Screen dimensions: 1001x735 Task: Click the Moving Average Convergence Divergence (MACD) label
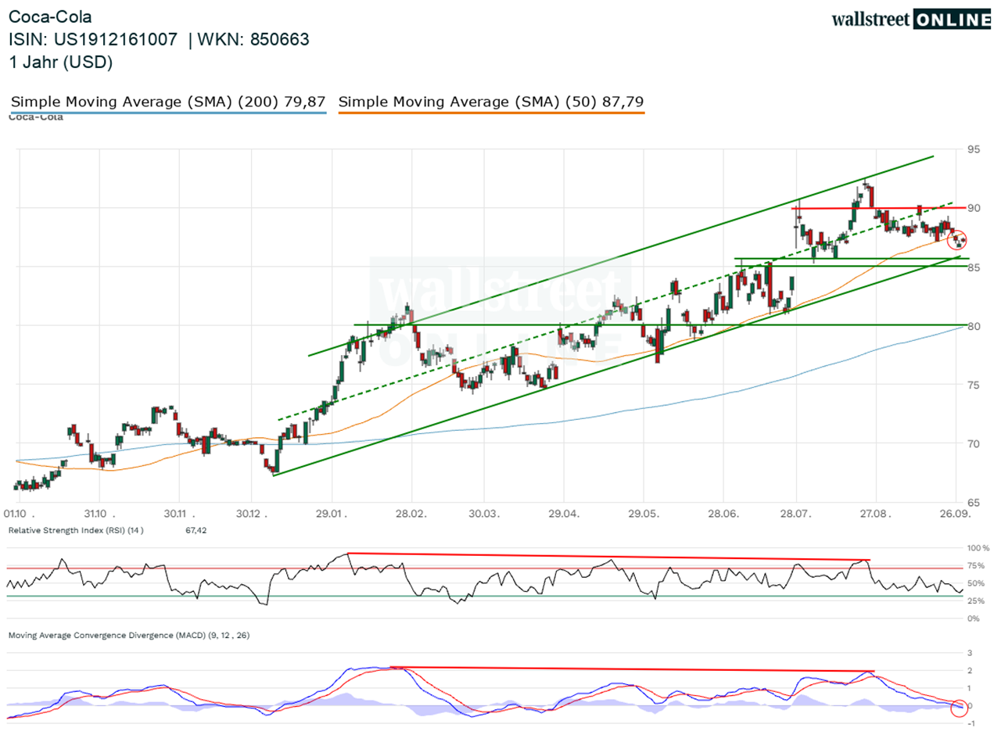131,634
